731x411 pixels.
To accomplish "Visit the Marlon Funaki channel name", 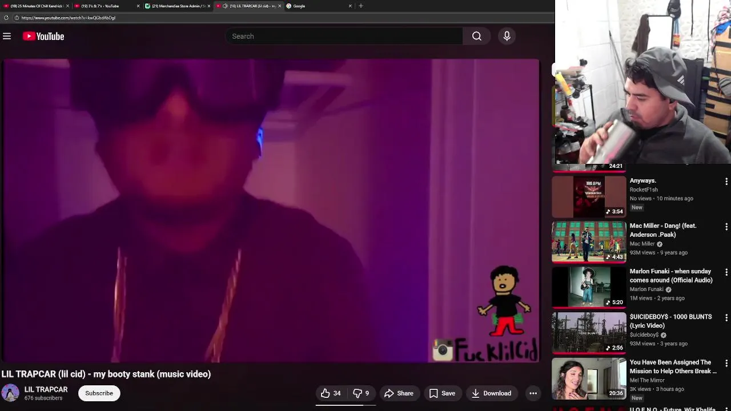I will pyautogui.click(x=646, y=289).
